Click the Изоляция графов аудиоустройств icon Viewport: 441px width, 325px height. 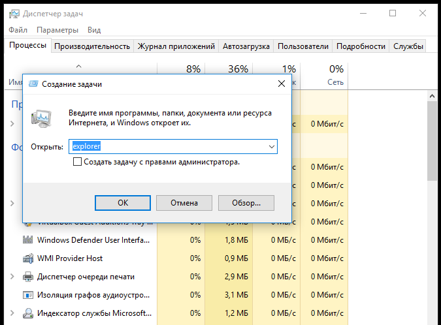pyautogui.click(x=28, y=295)
